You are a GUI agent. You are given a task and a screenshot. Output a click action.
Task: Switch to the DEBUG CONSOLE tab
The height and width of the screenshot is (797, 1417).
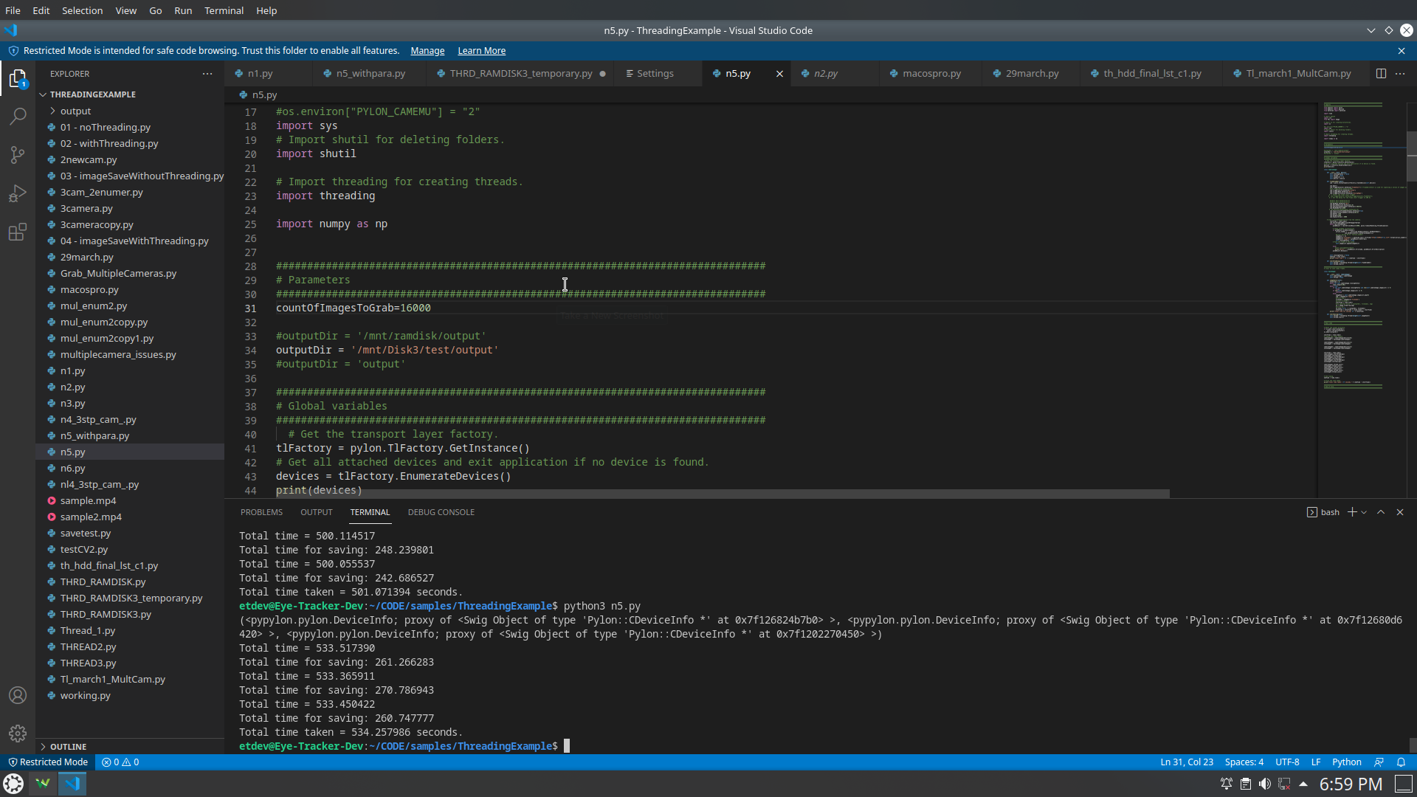tap(441, 512)
